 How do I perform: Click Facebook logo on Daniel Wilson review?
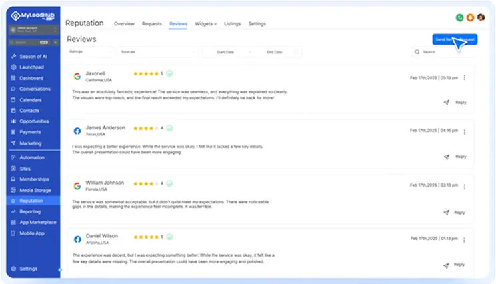click(77, 239)
